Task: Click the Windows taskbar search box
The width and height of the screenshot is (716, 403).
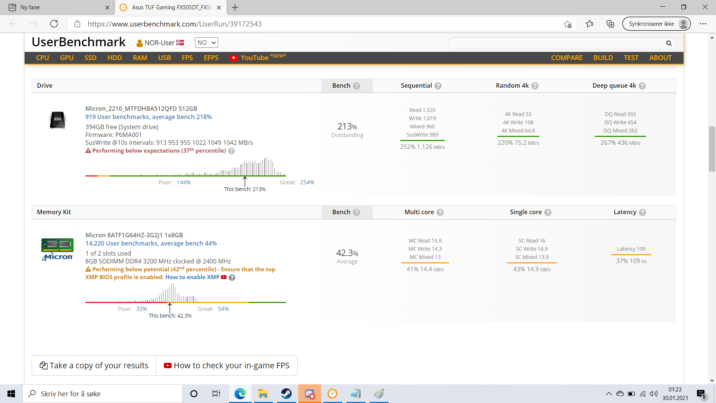Action: (103, 394)
